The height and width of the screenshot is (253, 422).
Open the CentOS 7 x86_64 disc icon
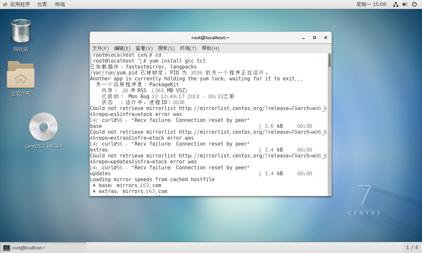pos(44,127)
